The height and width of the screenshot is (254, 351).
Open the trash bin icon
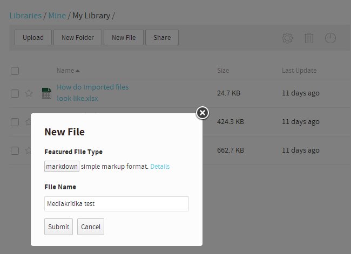[309, 38]
